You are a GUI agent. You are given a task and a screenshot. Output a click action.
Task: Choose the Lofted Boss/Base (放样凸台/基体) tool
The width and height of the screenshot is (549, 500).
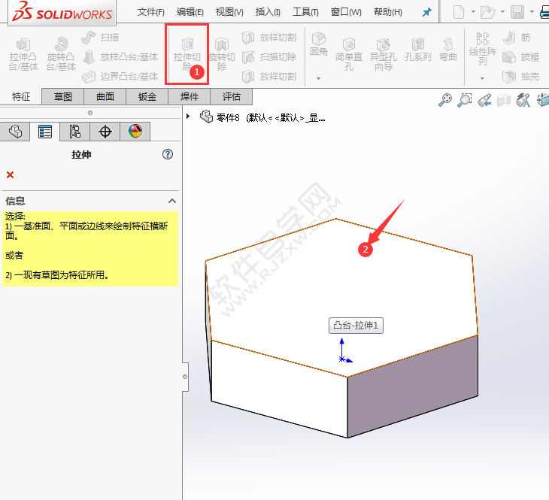[x=120, y=56]
